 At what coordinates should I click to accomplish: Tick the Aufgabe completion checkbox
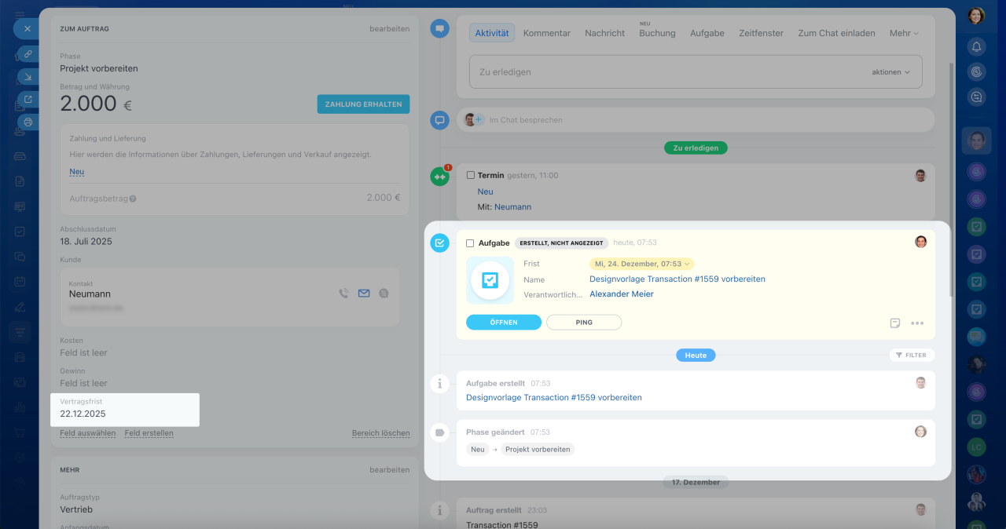470,243
